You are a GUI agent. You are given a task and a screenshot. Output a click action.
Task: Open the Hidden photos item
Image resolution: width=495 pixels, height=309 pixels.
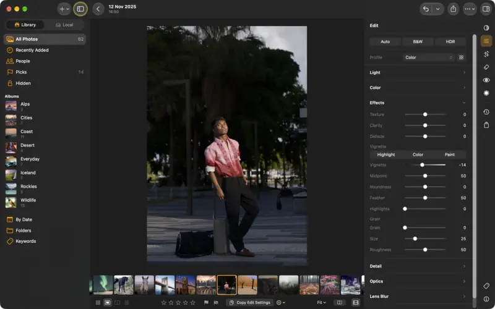tap(45, 83)
